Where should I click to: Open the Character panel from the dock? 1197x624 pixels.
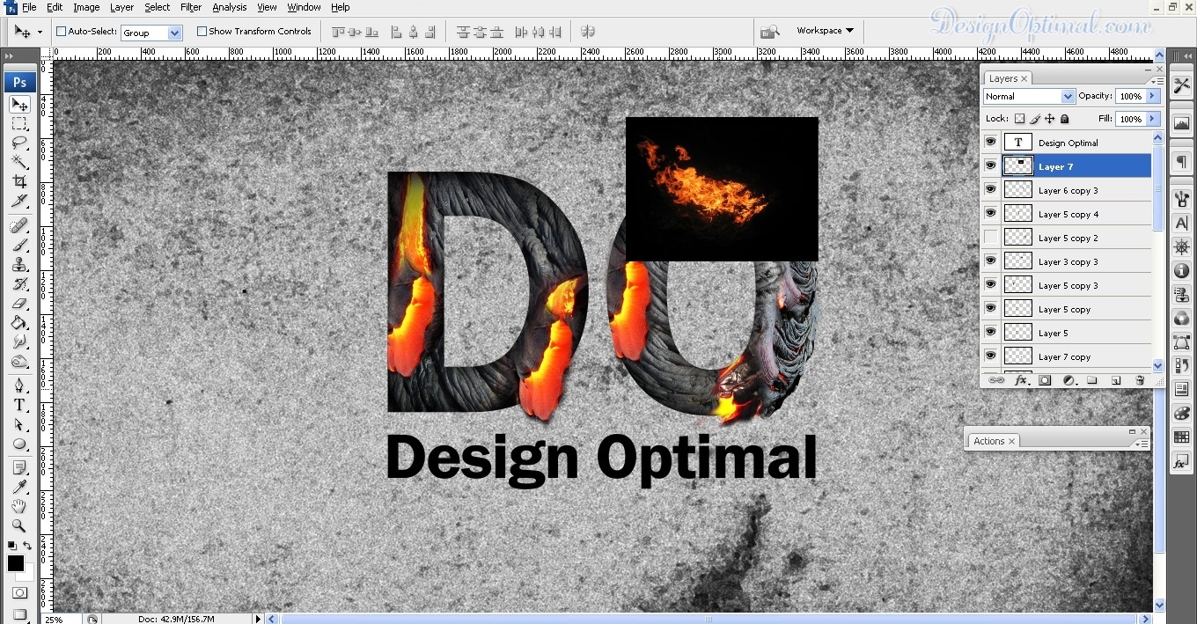point(1181,224)
